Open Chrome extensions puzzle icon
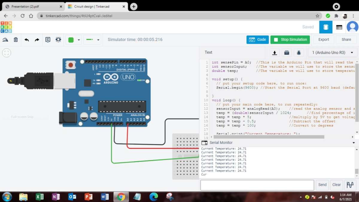359x202 pixels. [336, 16]
